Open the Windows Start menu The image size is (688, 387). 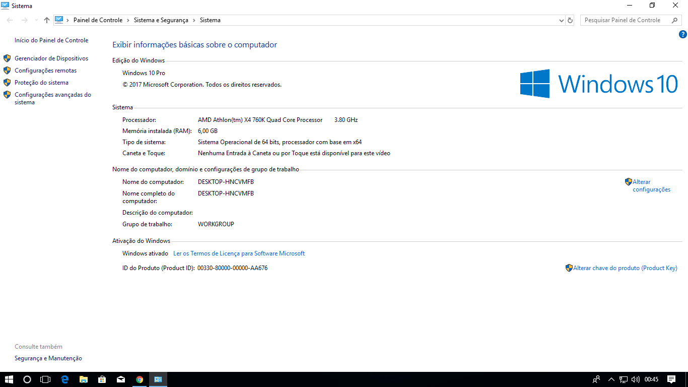tap(9, 379)
